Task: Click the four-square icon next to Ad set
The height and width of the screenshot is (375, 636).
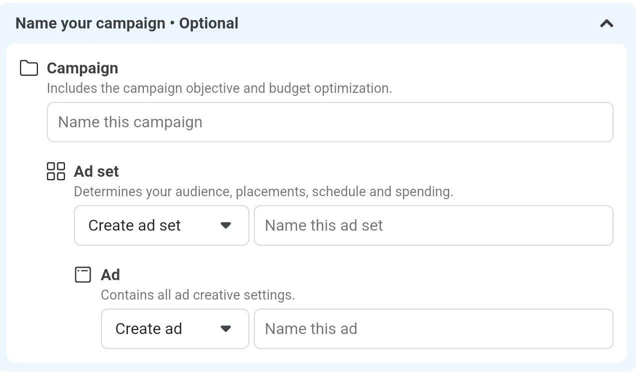Action: pyautogui.click(x=56, y=171)
